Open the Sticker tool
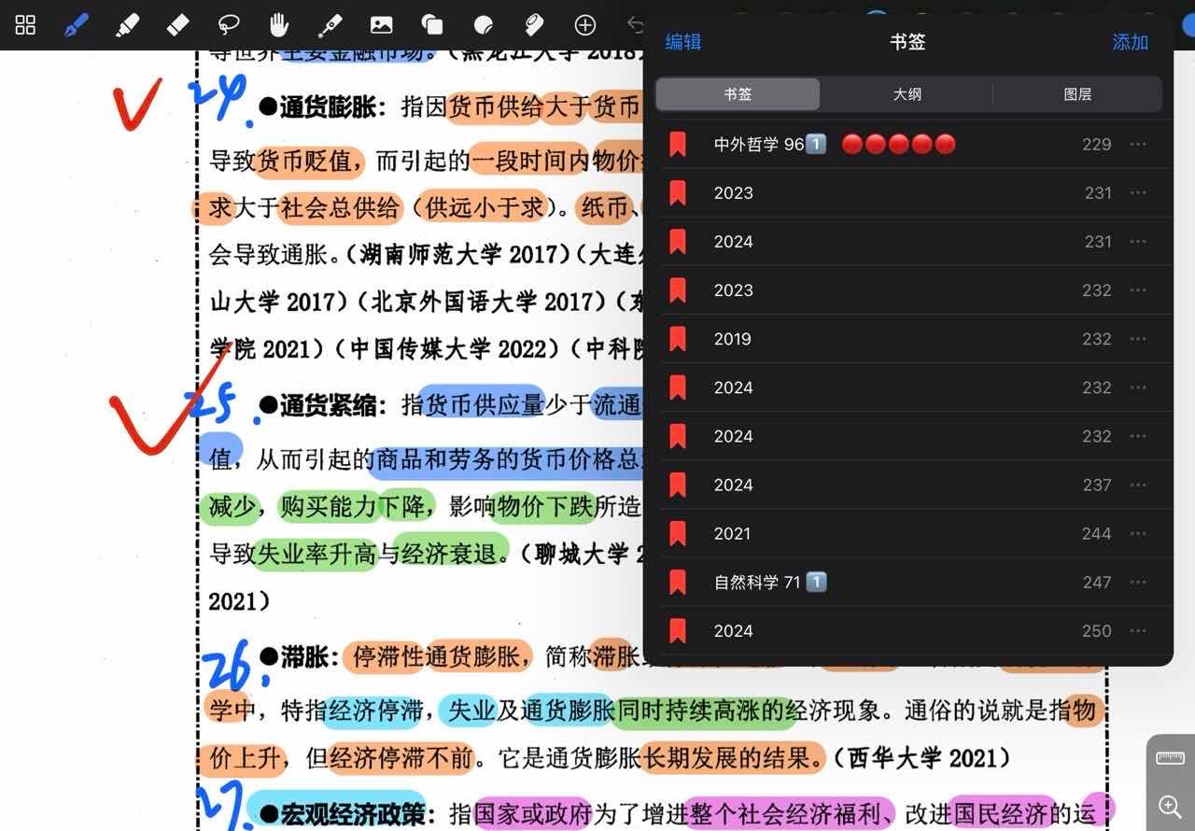The image size is (1195, 831). (x=483, y=25)
